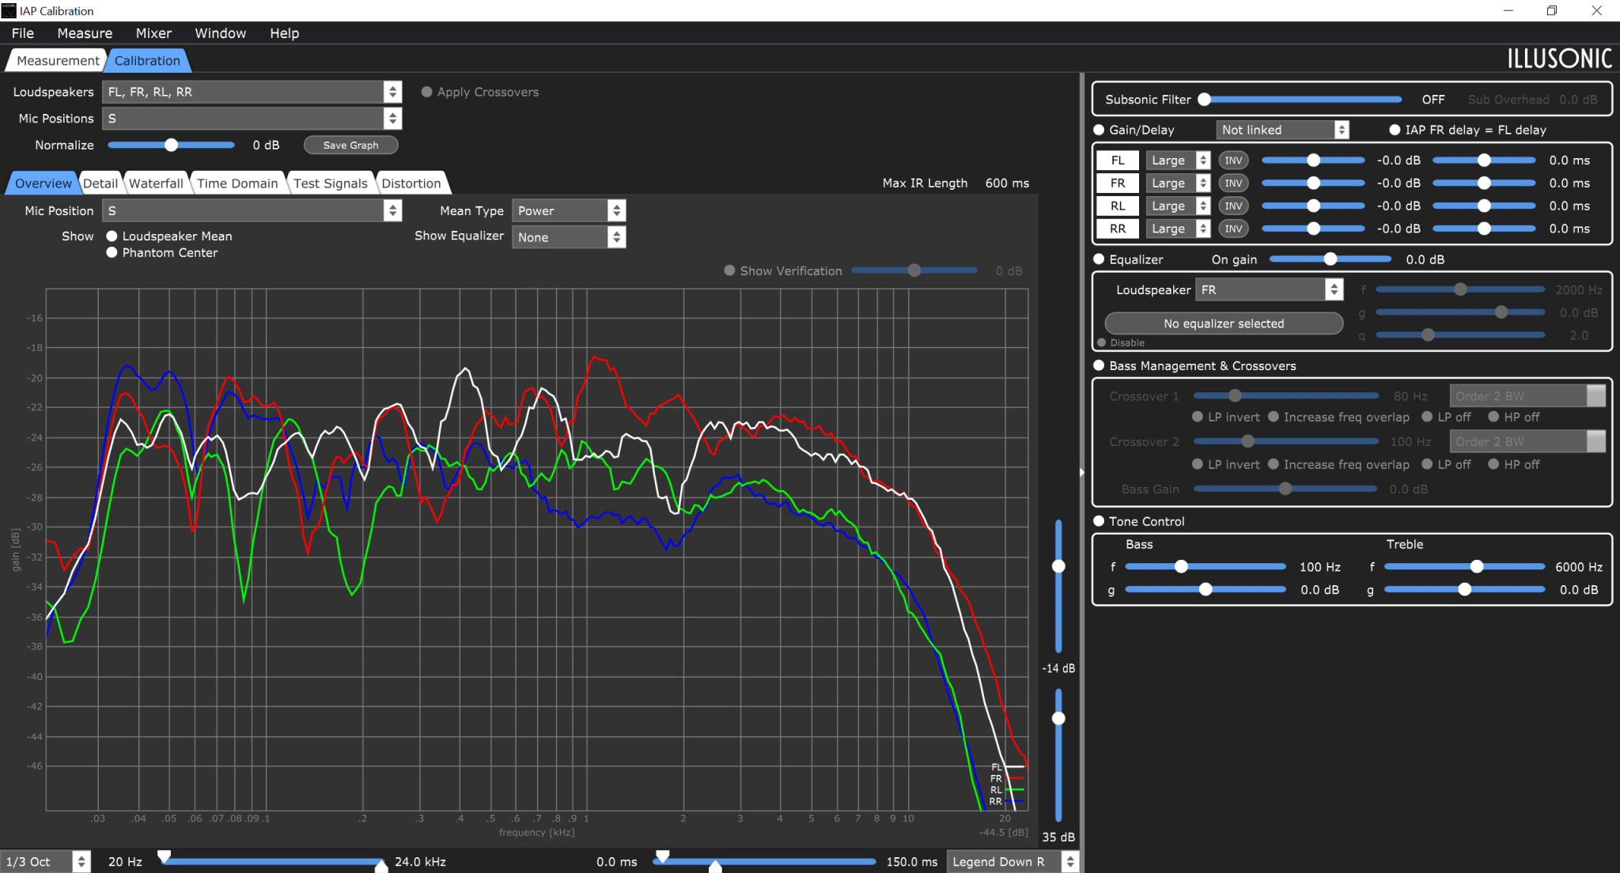Open the Mic Position dropdown in Overview
The width and height of the screenshot is (1620, 873).
coord(252,211)
